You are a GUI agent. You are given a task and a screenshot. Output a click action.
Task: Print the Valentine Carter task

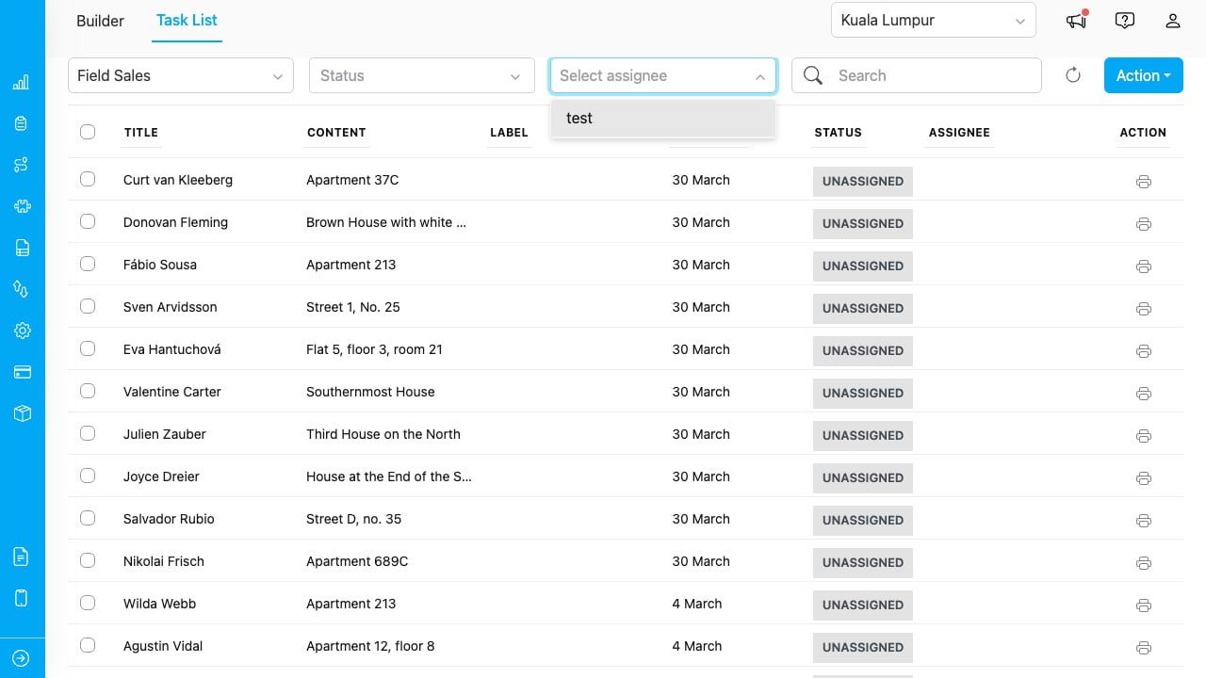(x=1144, y=394)
